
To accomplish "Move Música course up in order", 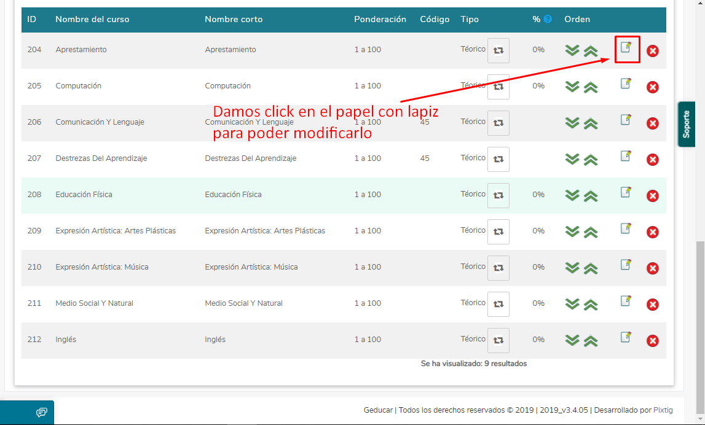I will [591, 268].
